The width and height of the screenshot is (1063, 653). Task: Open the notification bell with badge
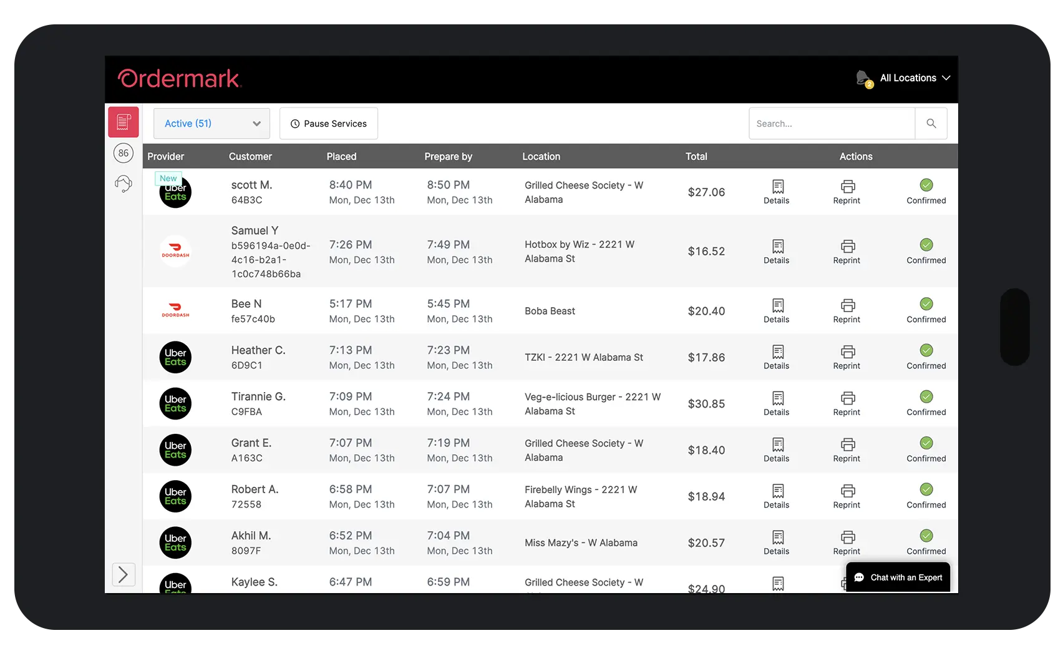[x=864, y=79]
